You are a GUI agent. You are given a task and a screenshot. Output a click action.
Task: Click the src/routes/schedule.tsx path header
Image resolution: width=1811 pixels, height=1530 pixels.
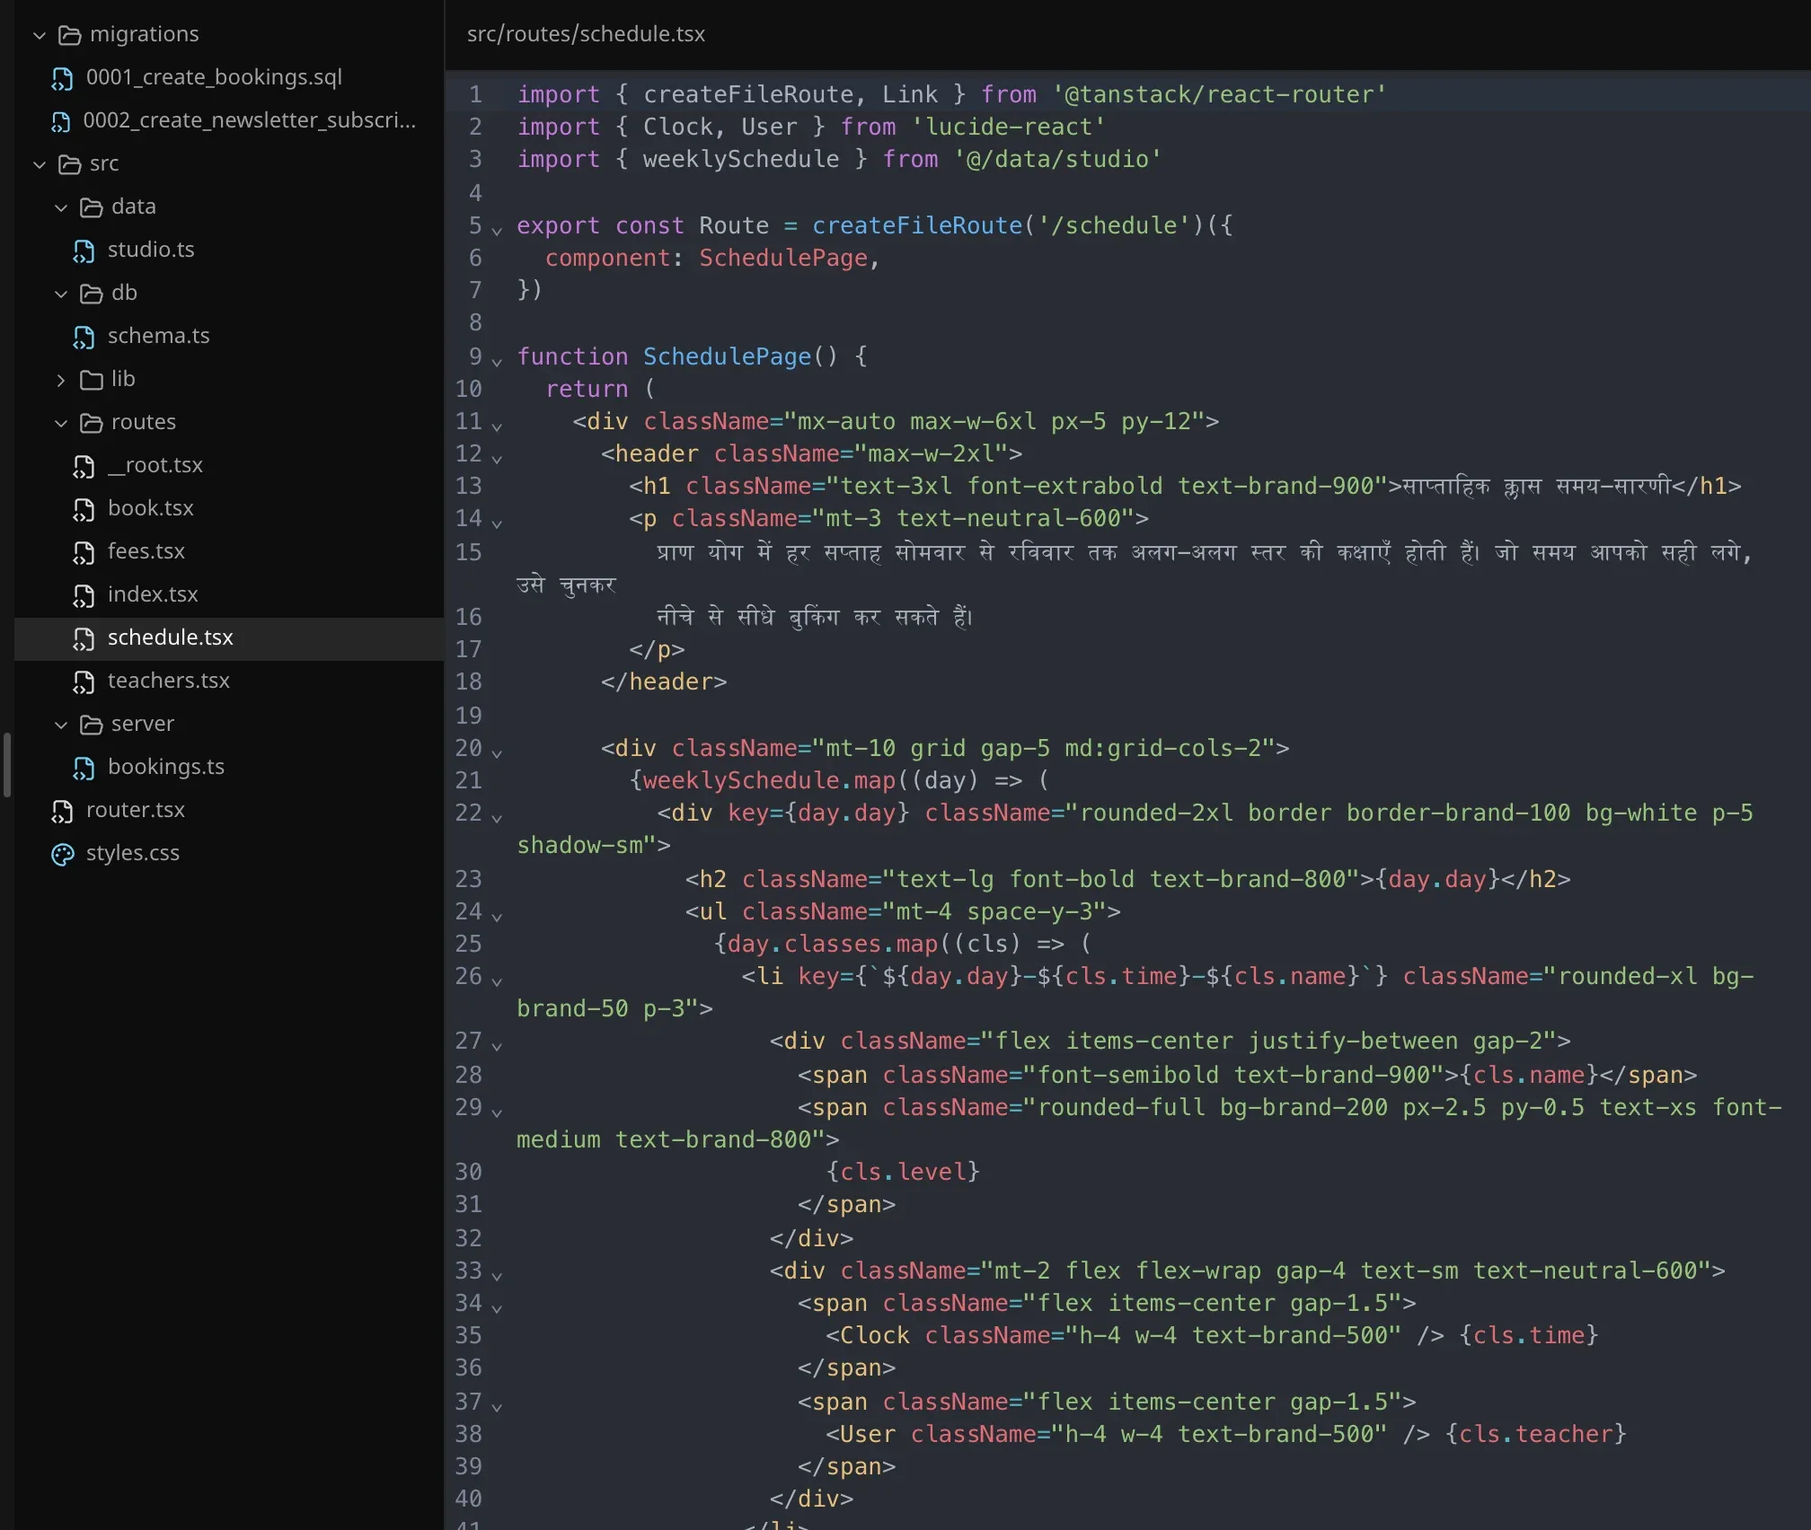click(x=586, y=34)
